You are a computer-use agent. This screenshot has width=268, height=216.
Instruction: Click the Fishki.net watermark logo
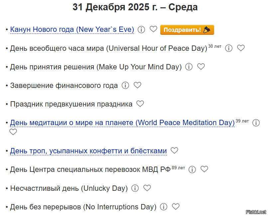pos(256,212)
